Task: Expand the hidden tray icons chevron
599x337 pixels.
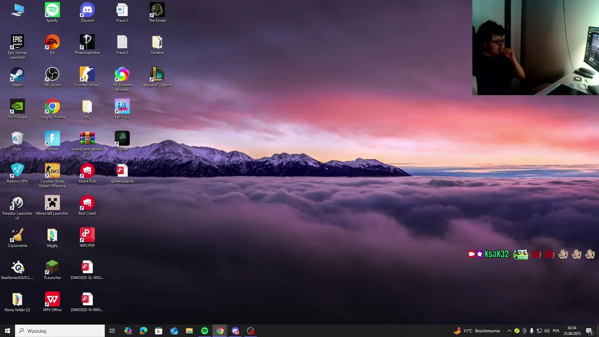Action: [x=509, y=331]
